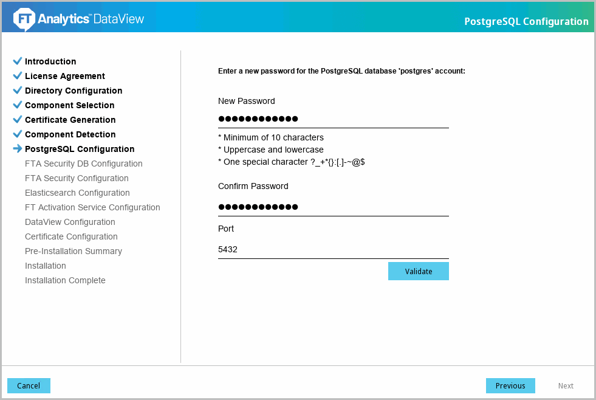Click into the Port field
This screenshot has width=596, height=400.
point(333,249)
